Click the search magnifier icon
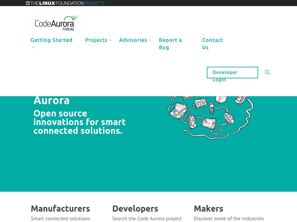The width and height of the screenshot is (297, 222). click(x=267, y=72)
